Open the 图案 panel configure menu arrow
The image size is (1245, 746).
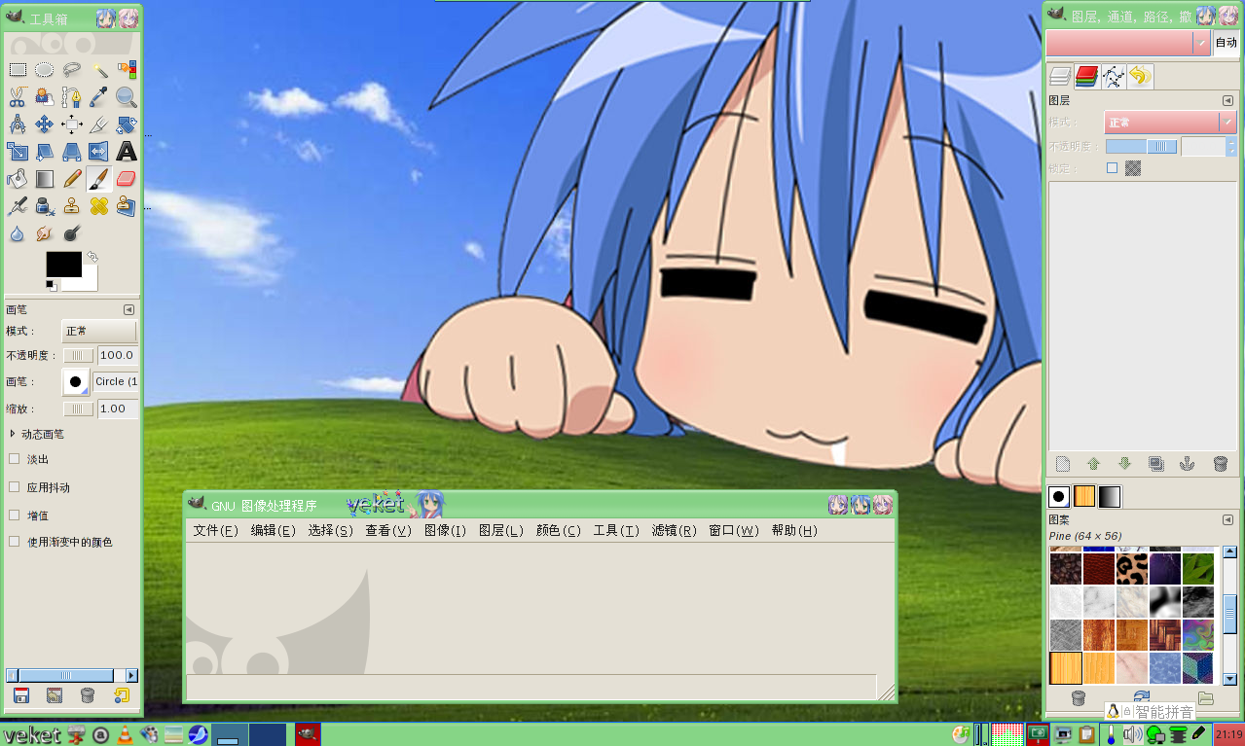click(x=1227, y=519)
